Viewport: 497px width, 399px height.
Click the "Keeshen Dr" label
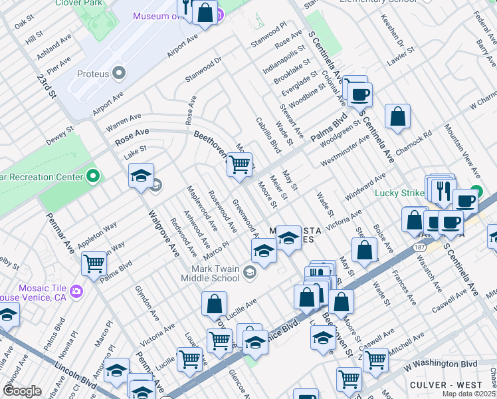[393, 31]
